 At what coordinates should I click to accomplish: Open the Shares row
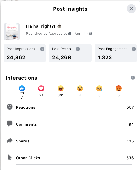pos(70,141)
